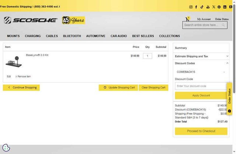Go to Best Sellers

pyautogui.click(x=143, y=36)
